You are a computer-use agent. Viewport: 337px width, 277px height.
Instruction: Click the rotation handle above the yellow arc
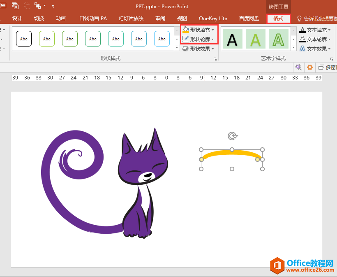[x=232, y=136]
